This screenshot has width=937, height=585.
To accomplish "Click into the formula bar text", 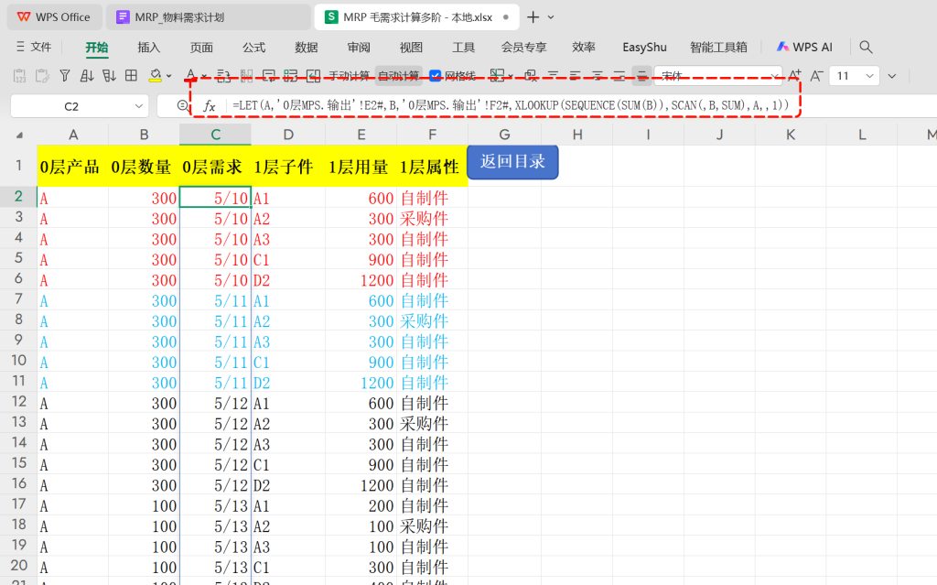I will (x=511, y=106).
